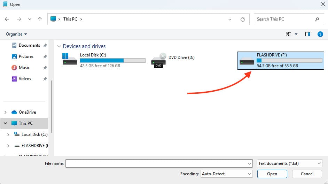
Task: Open the help question mark icon
Action: coord(320,34)
